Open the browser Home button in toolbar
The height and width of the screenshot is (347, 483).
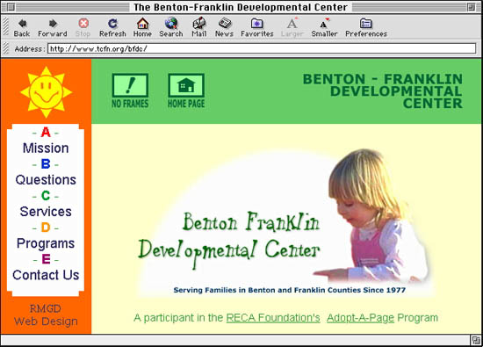(142, 27)
